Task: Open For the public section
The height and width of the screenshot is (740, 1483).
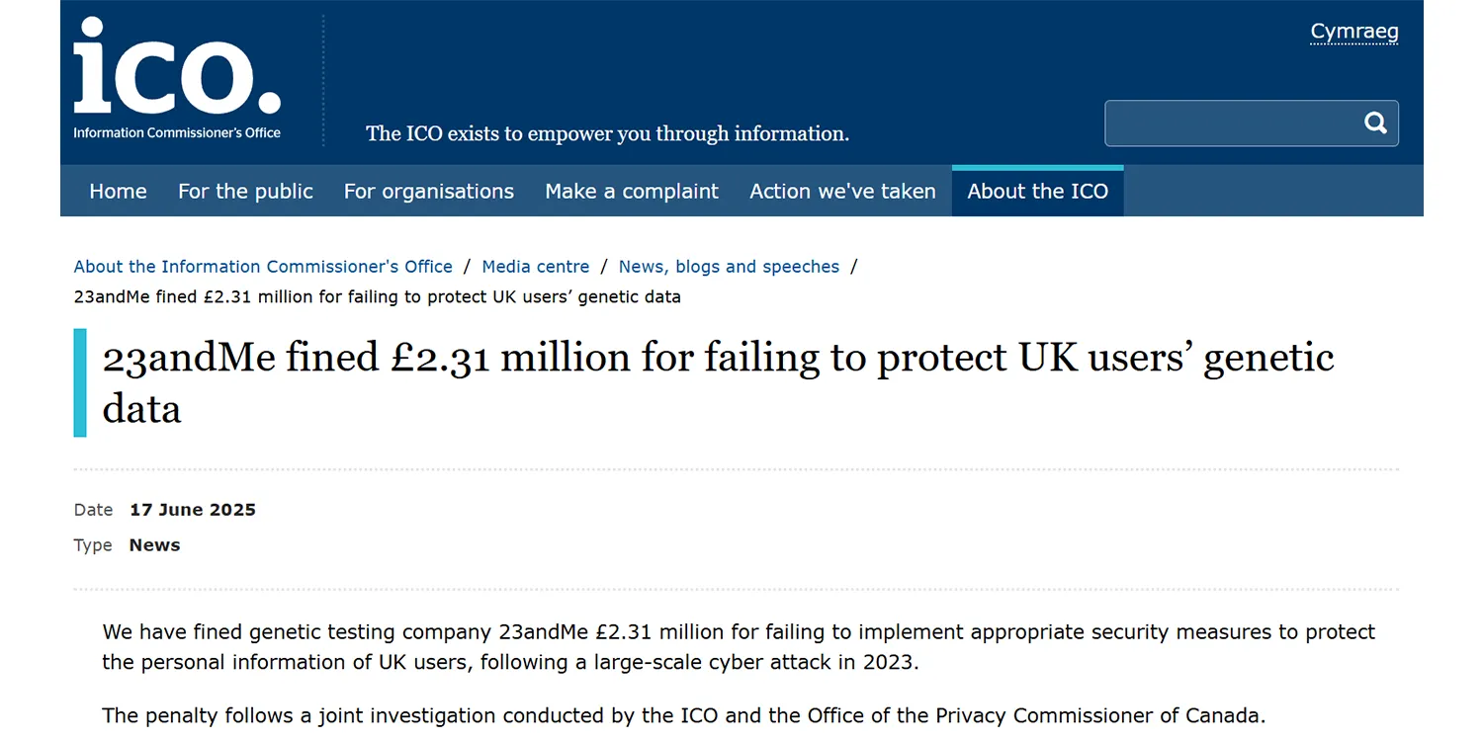Action: pyautogui.click(x=245, y=192)
